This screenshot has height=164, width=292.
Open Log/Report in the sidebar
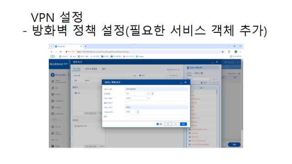(57, 101)
